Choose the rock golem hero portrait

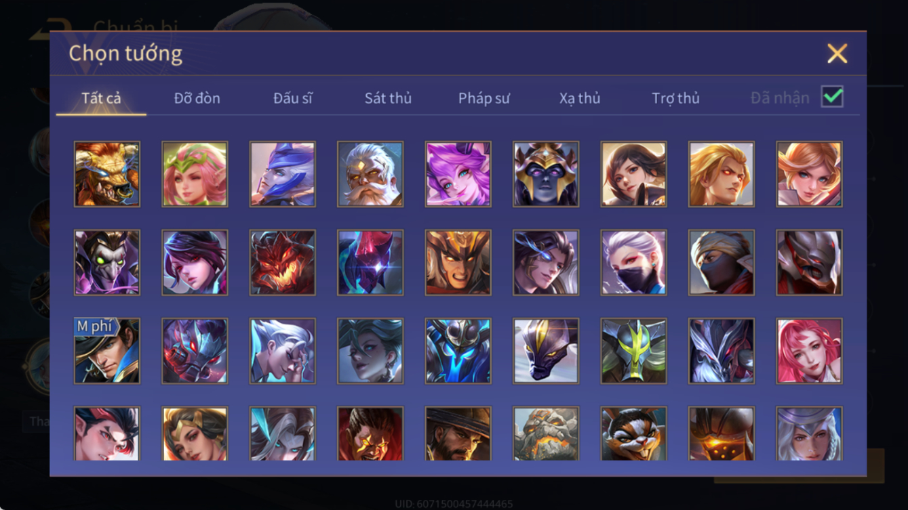coord(546,433)
